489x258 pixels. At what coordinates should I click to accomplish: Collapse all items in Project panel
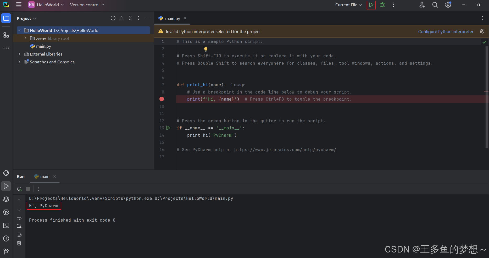(x=130, y=18)
